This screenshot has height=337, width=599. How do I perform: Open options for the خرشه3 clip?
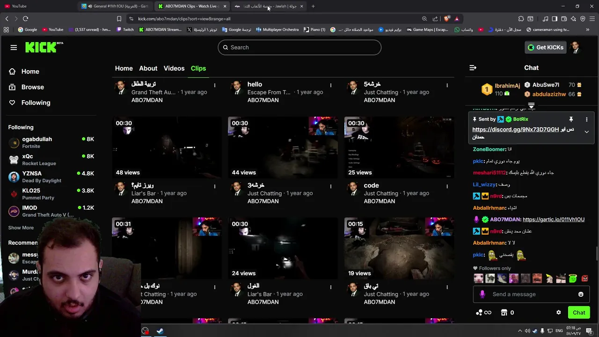(331, 186)
